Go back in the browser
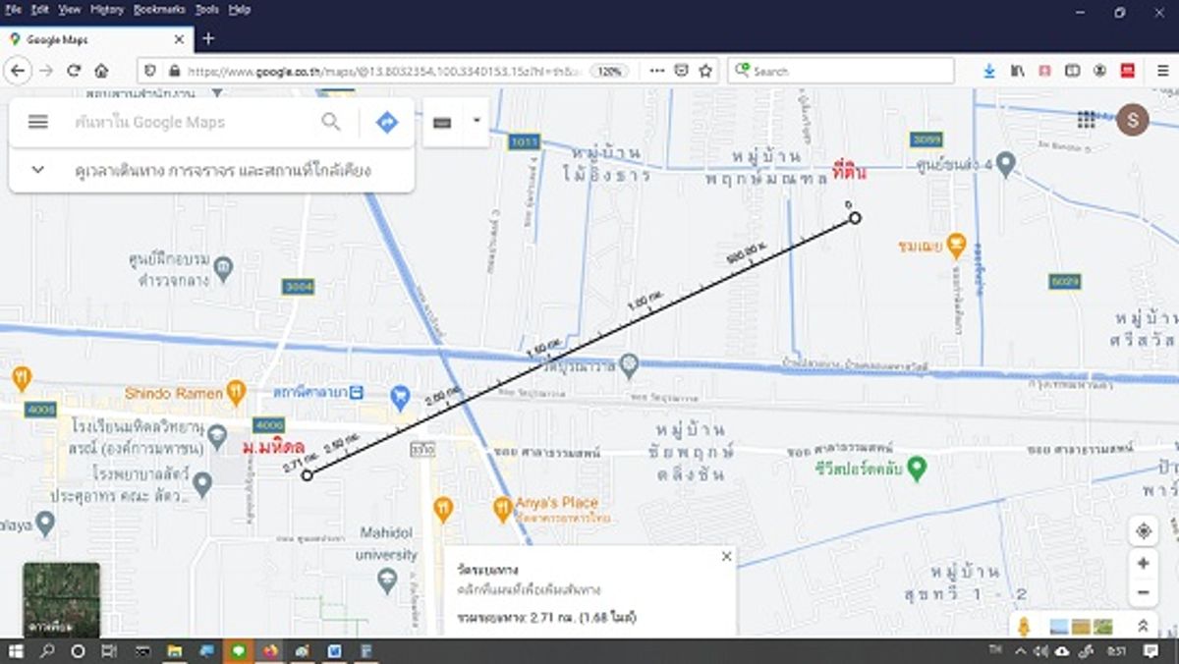 tap(19, 71)
